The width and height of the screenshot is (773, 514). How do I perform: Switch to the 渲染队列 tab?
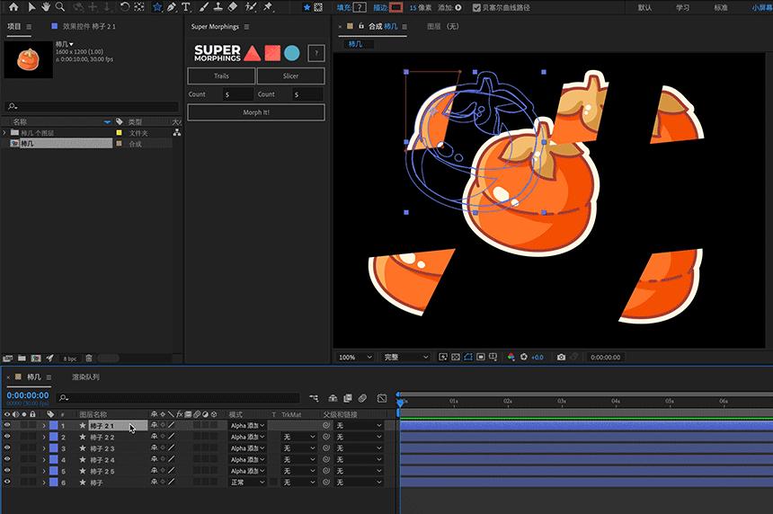pyautogui.click(x=86, y=377)
